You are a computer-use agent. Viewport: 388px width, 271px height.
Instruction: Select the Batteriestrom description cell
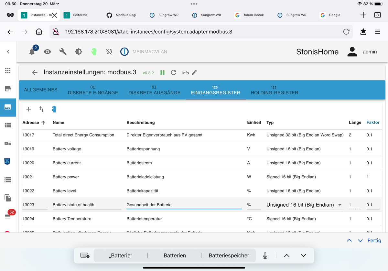click(x=139, y=163)
